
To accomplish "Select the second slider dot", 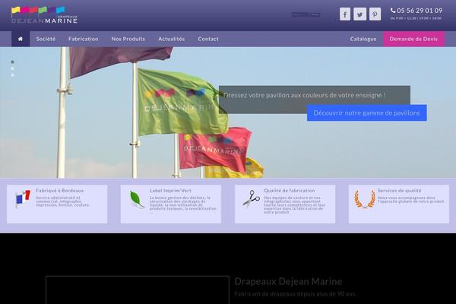I will tap(12, 68).
